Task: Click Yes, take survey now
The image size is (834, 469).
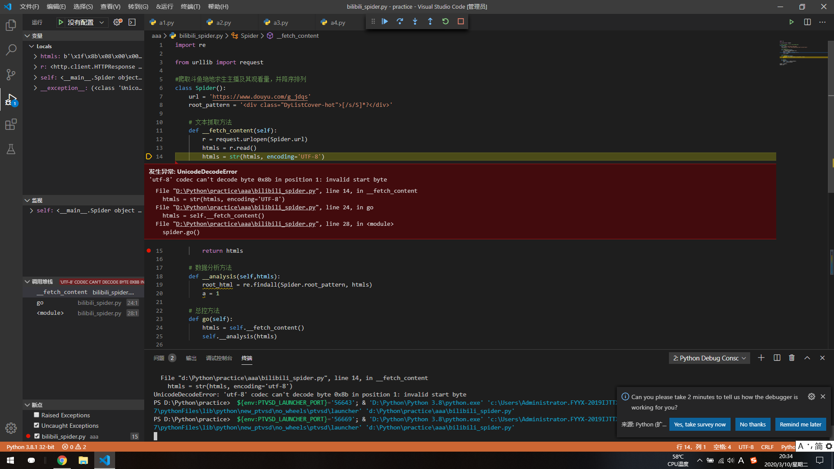Action: [700, 424]
